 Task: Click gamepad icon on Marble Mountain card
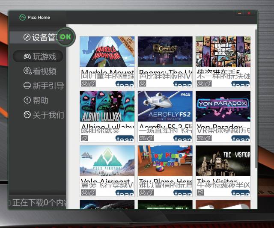(x=85, y=84)
